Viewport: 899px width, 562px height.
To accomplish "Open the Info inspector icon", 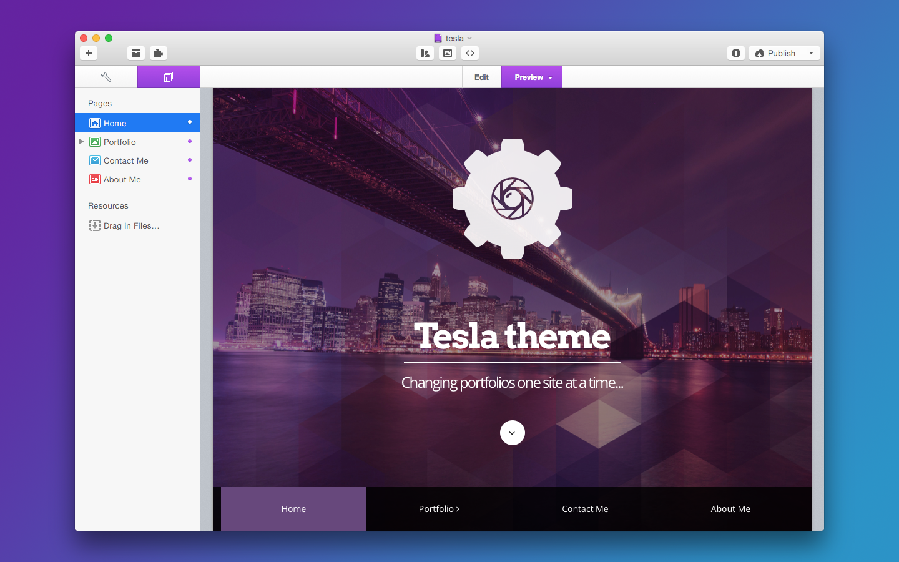I will (x=736, y=53).
